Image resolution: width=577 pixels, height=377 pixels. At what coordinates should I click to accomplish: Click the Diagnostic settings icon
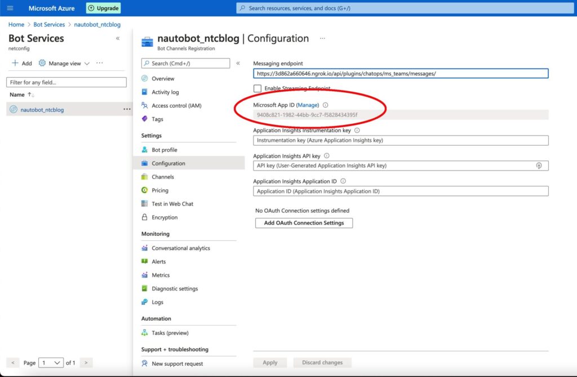(145, 289)
